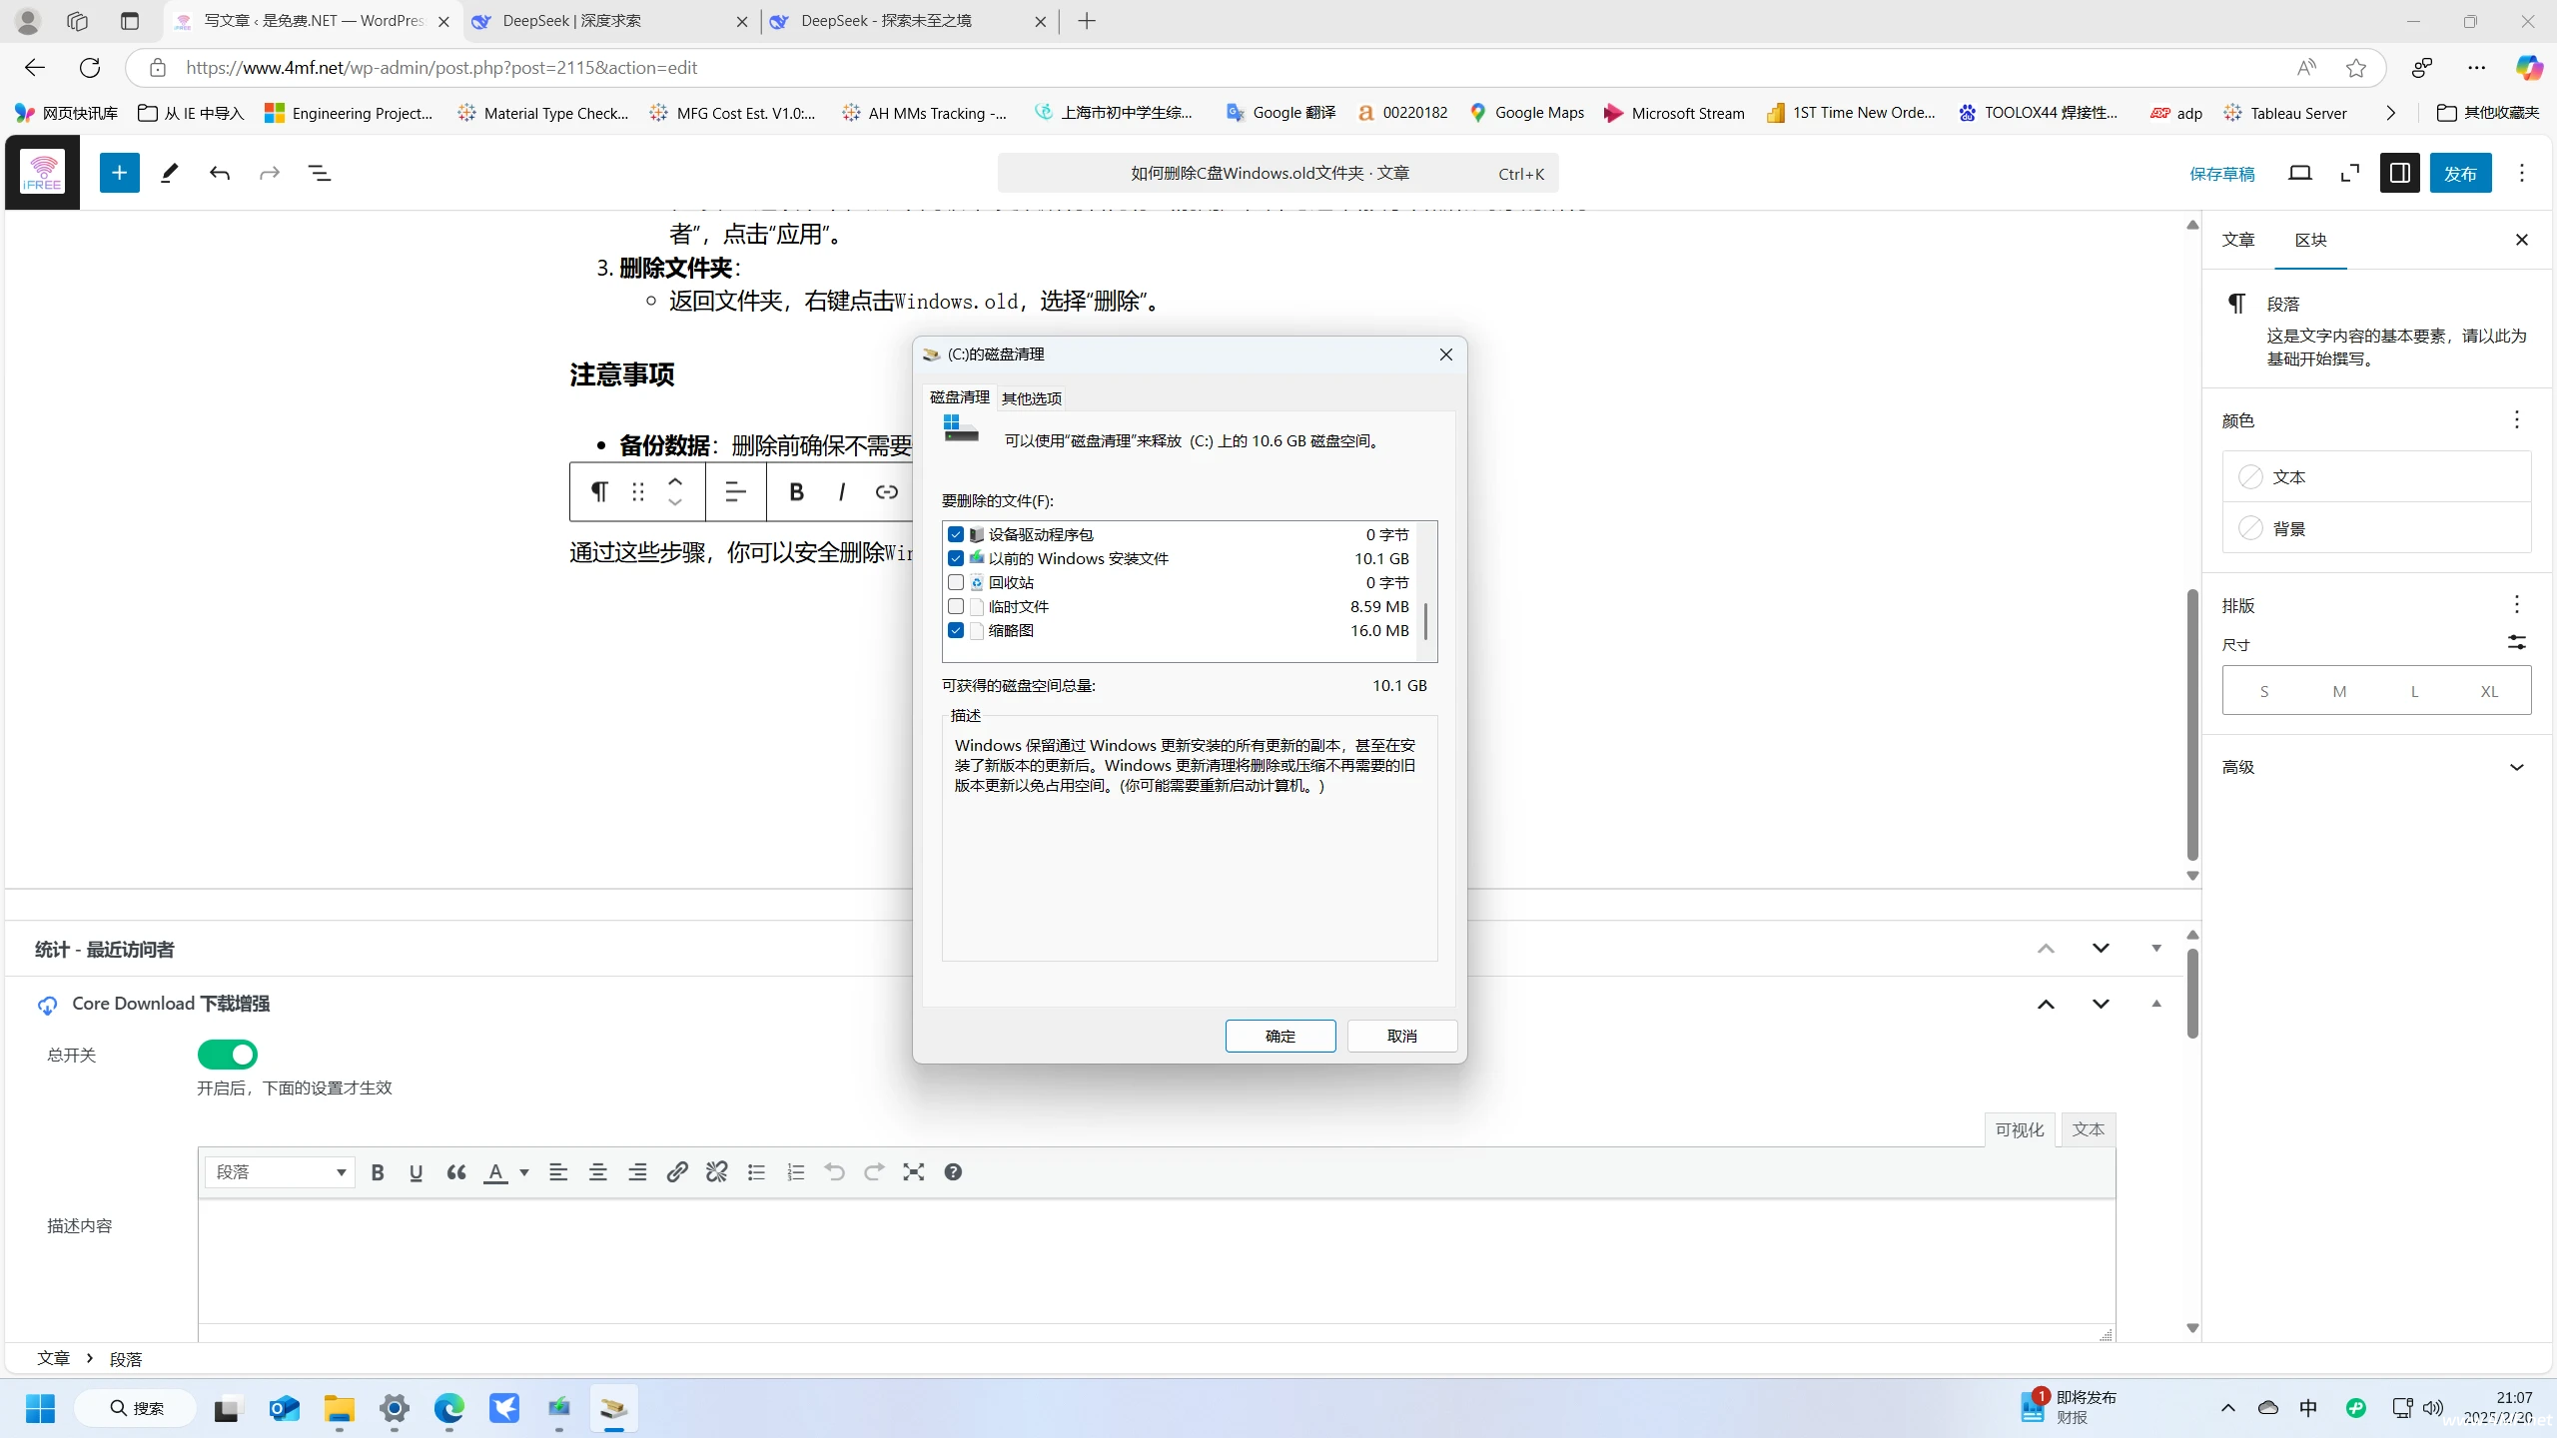This screenshot has height=1438, width=2557.
Task: Open the document overview list icon
Action: click(x=320, y=173)
